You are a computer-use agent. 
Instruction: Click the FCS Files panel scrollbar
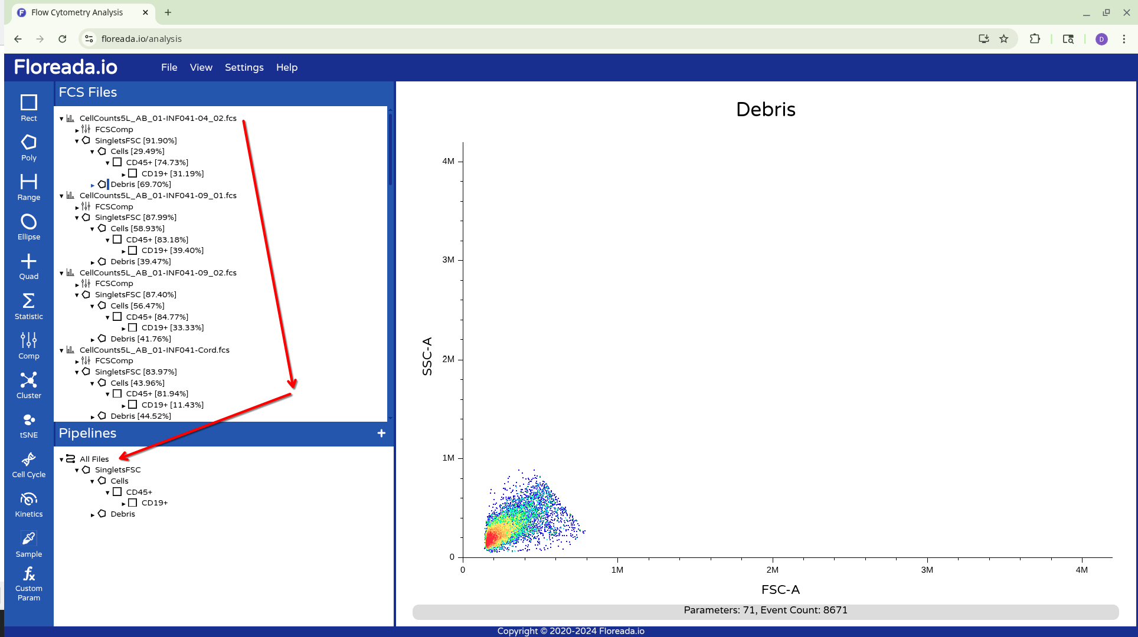pos(390,150)
